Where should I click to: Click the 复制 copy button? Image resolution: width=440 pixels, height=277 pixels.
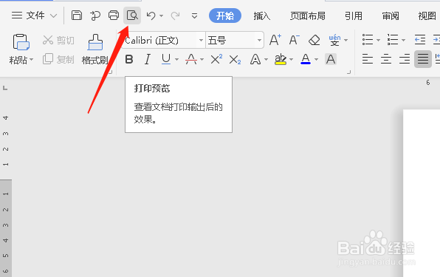58,59
